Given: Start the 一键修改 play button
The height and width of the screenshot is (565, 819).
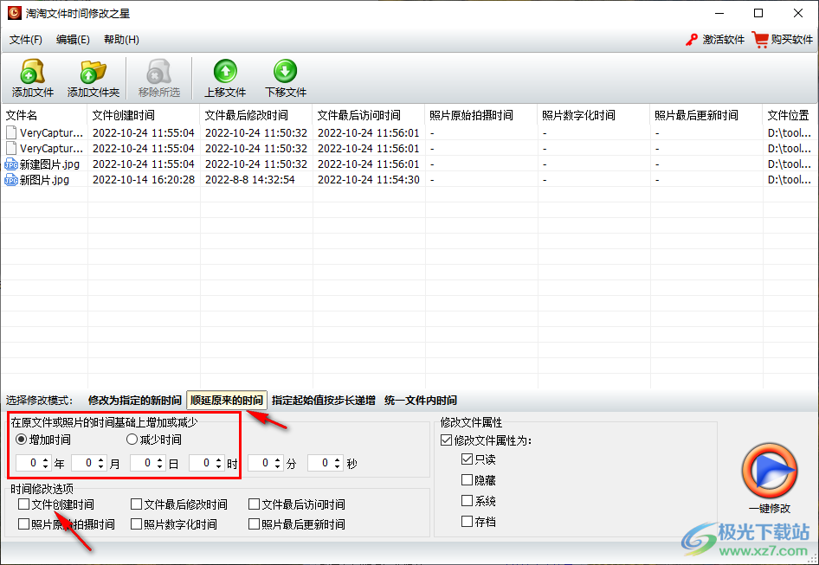Looking at the screenshot, I should 770,471.
